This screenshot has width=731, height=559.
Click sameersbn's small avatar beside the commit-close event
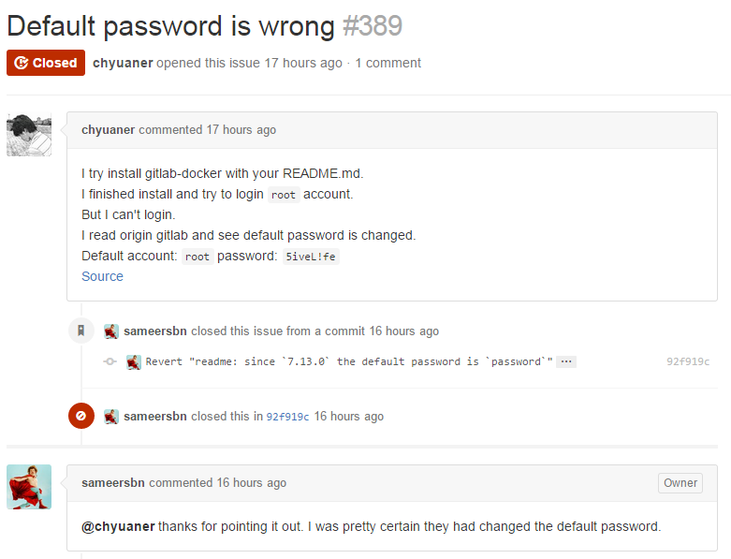click(111, 331)
